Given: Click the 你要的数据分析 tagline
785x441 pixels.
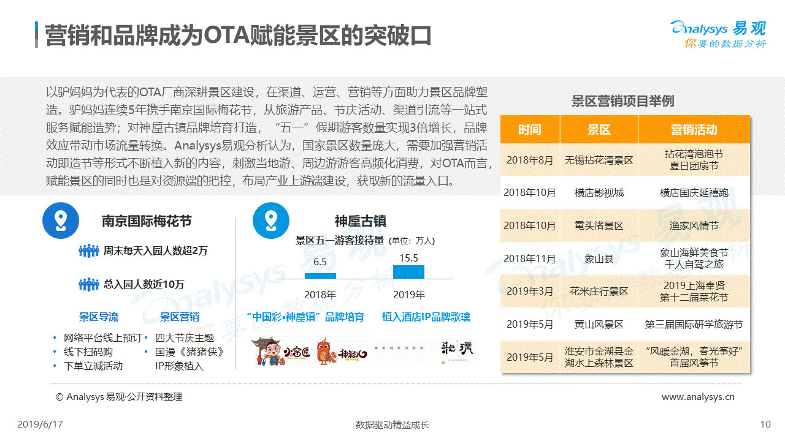Looking at the screenshot, I should point(726,43).
